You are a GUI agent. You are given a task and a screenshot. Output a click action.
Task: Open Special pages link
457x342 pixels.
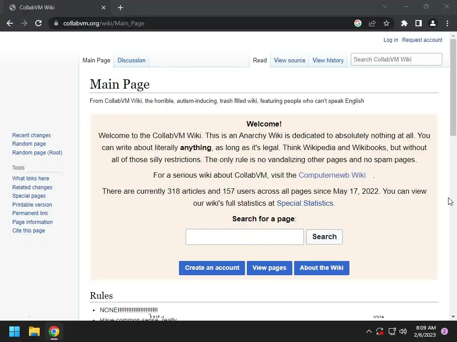(x=29, y=196)
